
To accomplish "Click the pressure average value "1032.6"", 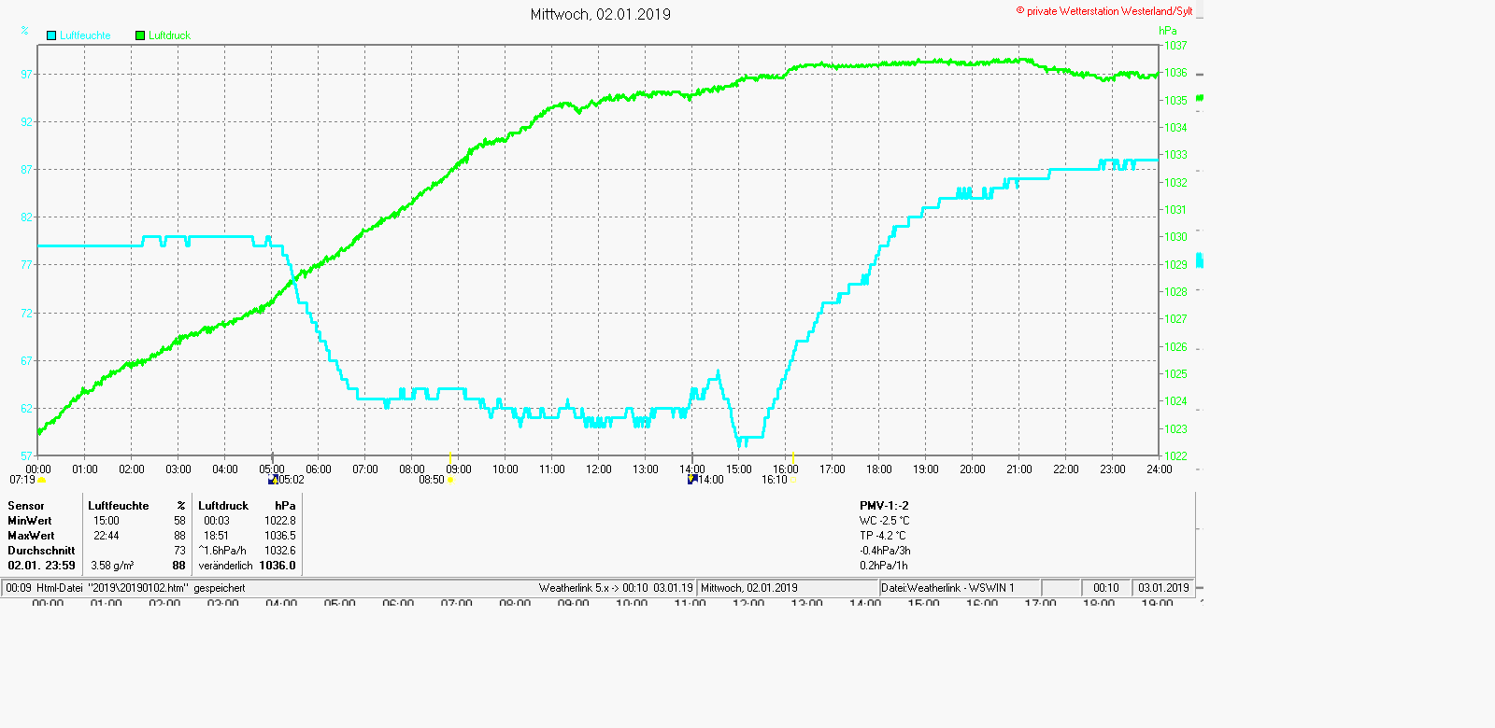I will coord(280,551).
